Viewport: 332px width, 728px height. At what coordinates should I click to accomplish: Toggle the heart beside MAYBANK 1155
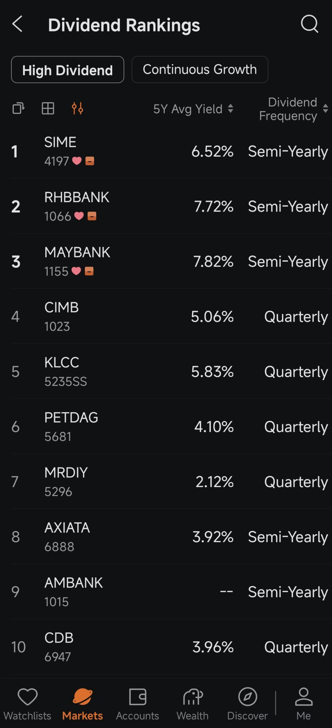[76, 271]
